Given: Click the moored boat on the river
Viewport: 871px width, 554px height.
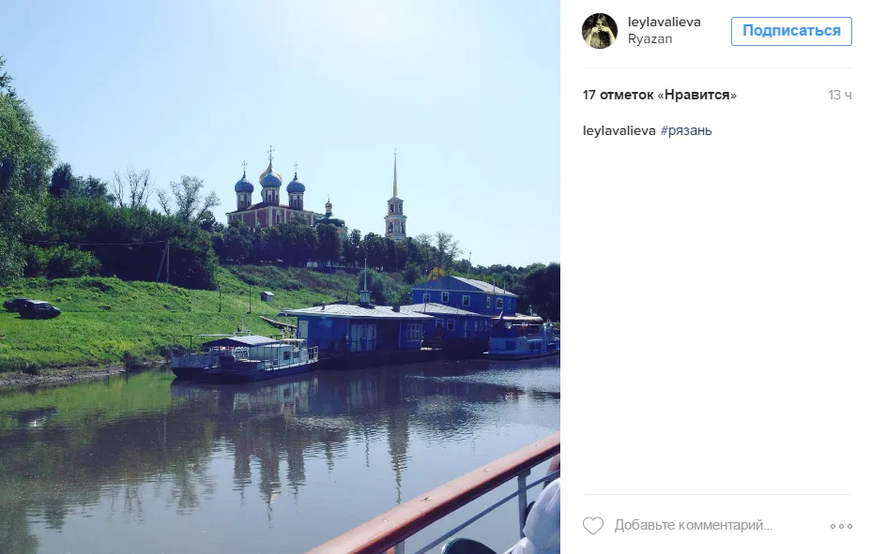Looking at the screenshot, I should (x=244, y=358).
